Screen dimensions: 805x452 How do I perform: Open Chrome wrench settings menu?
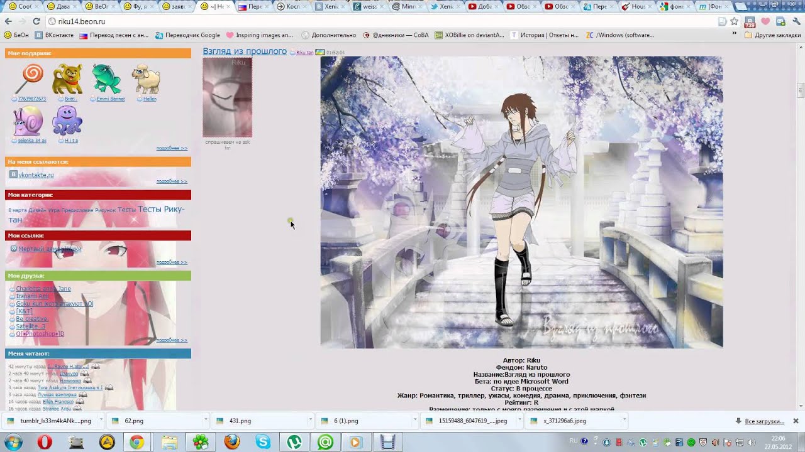click(796, 21)
